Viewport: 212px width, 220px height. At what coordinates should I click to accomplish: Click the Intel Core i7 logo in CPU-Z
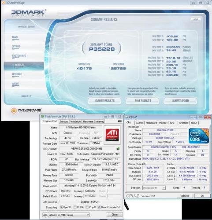[x=199, y=136]
